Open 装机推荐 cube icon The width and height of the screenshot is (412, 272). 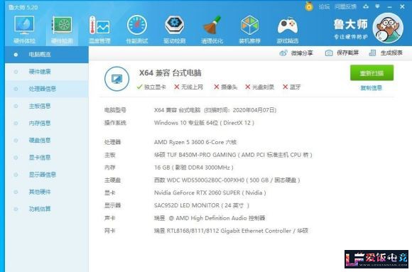click(249, 29)
